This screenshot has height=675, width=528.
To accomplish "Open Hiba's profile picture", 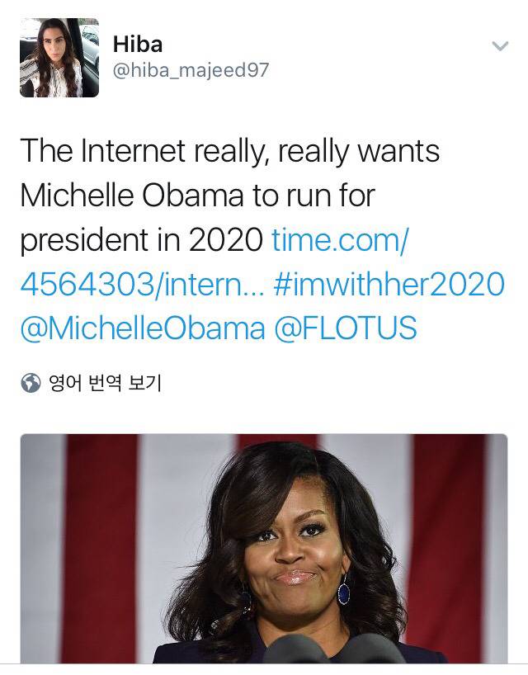I will pyautogui.click(x=59, y=58).
